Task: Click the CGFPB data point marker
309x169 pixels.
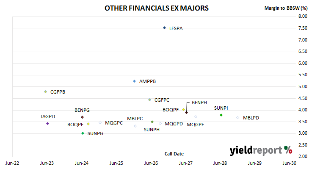Action: (46, 91)
